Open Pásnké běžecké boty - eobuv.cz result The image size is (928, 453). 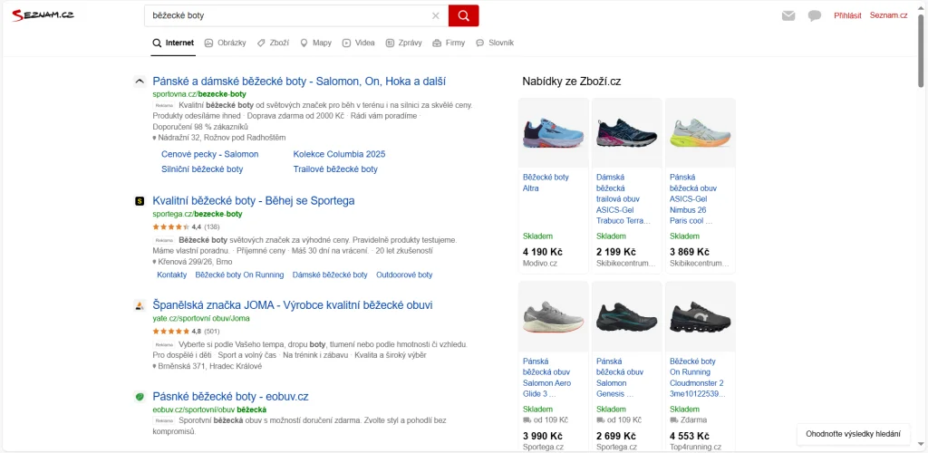[x=230, y=396]
